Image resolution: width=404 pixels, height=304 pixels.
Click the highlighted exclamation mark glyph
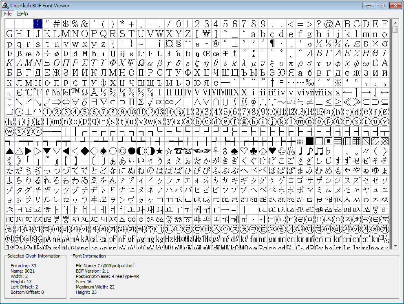(38, 24)
